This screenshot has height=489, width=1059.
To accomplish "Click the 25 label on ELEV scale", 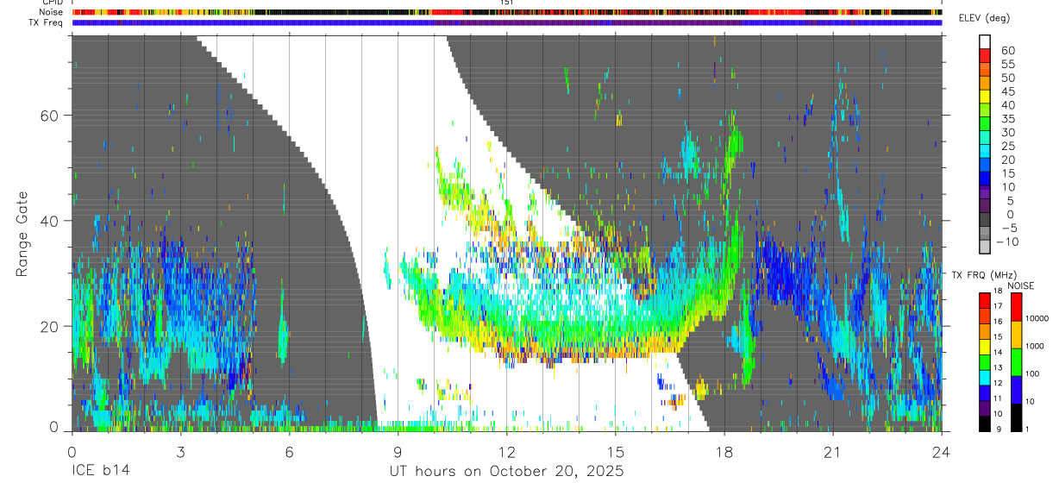I will pos(1007,147).
